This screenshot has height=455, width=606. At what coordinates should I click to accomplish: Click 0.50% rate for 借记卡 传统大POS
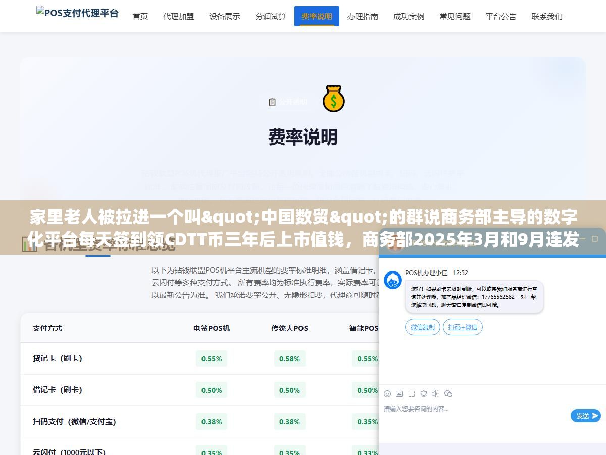point(289,390)
